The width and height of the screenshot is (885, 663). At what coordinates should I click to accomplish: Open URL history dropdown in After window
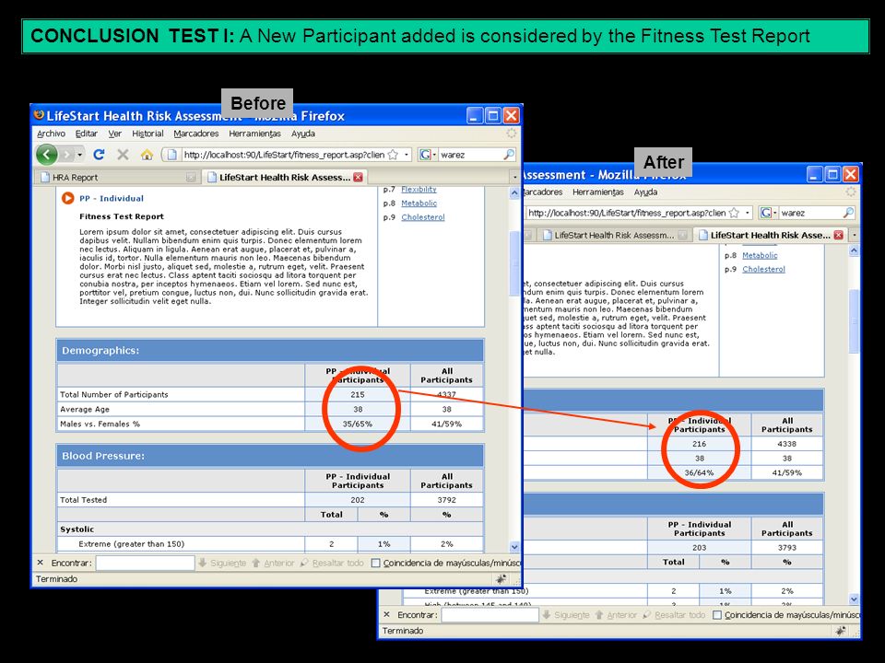(748, 213)
